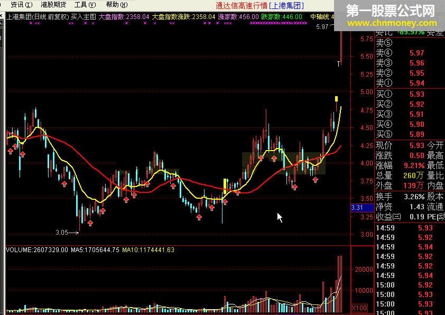Click the VOLUME:2607329.00 label

click(x=37, y=250)
